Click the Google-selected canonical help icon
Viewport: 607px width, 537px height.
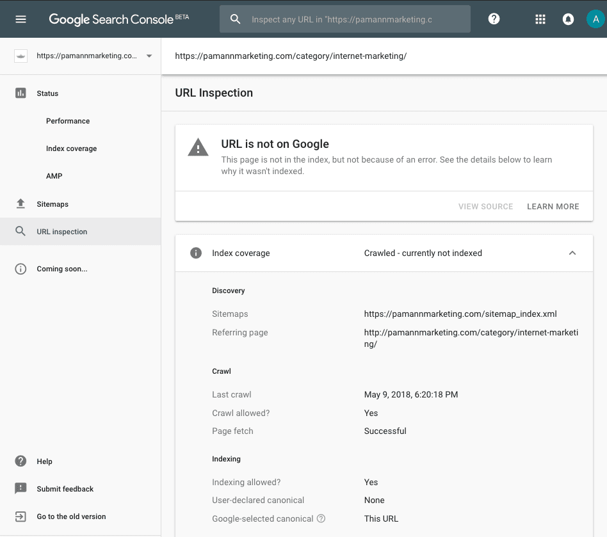(x=321, y=518)
